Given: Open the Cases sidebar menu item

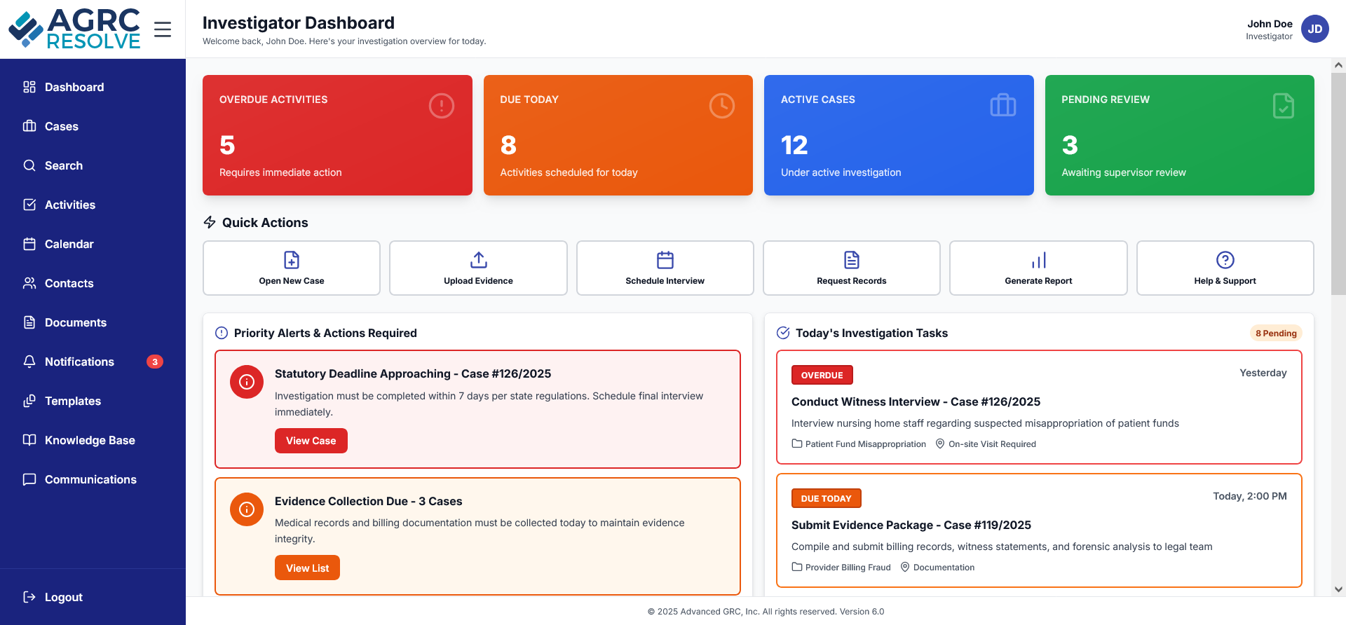Looking at the screenshot, I should tap(62, 126).
